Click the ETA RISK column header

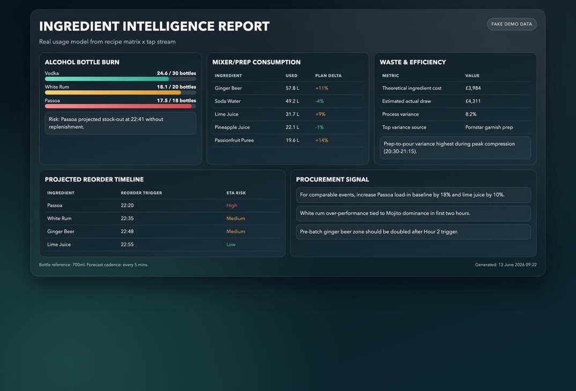[x=236, y=193]
